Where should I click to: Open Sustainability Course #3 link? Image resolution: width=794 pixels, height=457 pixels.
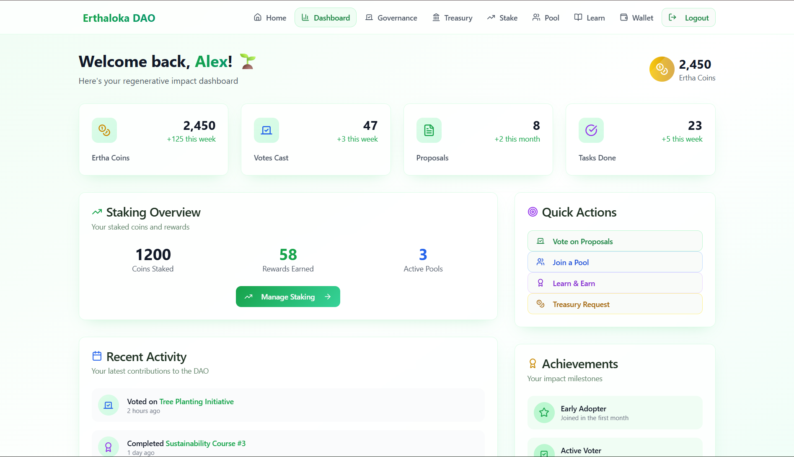(206, 443)
